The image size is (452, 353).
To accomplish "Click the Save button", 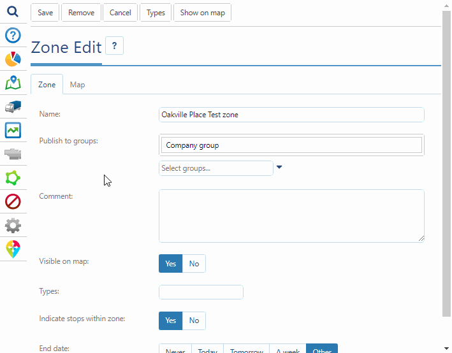I will click(x=45, y=13).
